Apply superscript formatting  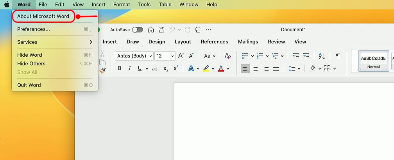[x=176, y=68]
